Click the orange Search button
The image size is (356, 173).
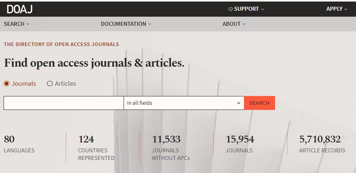pos(260,103)
